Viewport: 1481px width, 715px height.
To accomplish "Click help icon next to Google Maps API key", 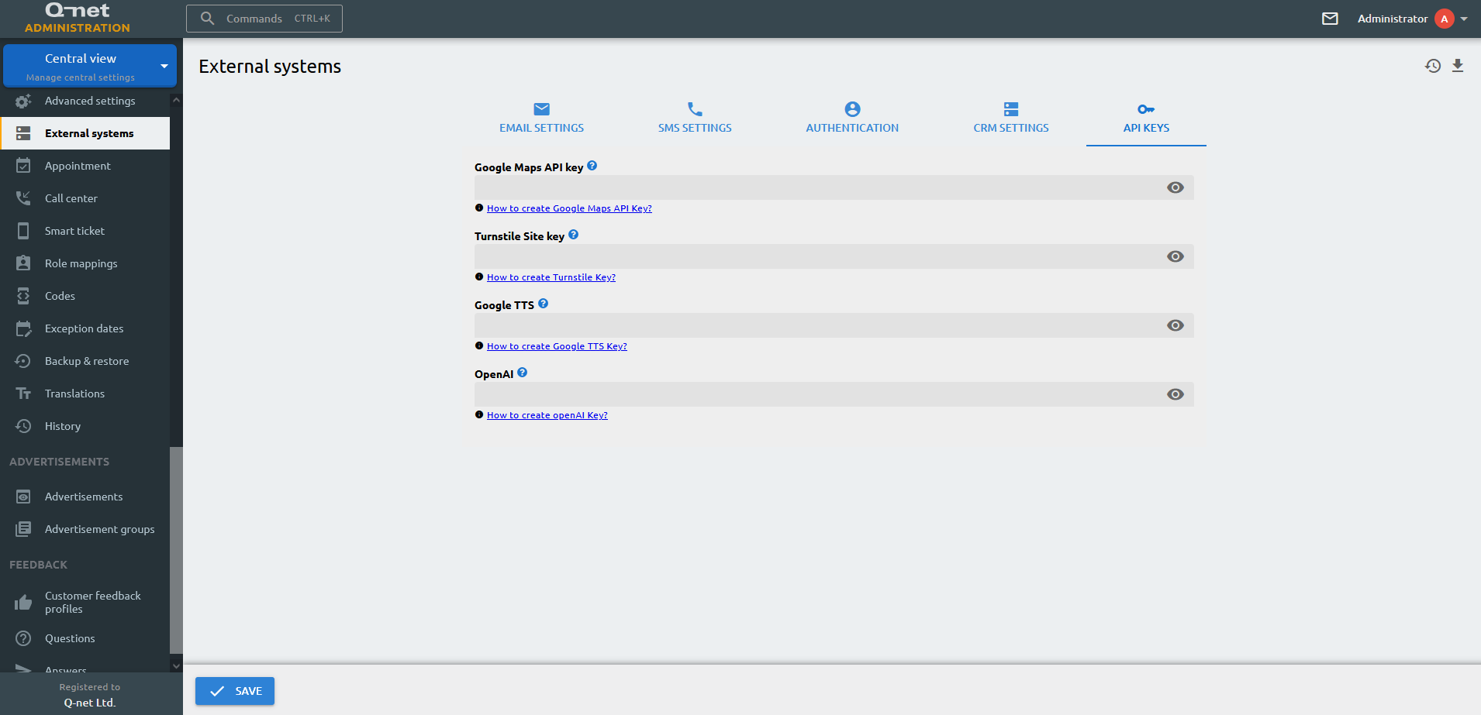I will 592,166.
